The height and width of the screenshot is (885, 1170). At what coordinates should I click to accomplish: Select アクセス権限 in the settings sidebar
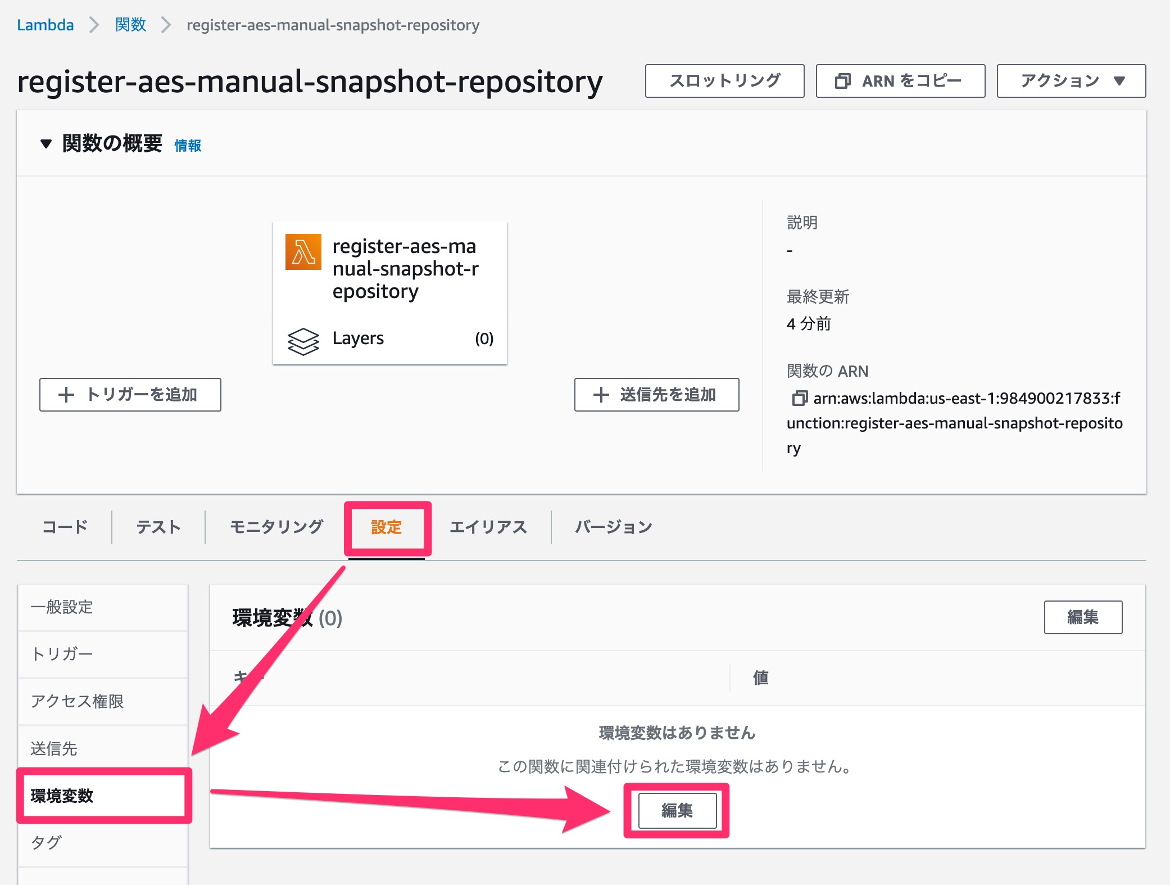(103, 701)
